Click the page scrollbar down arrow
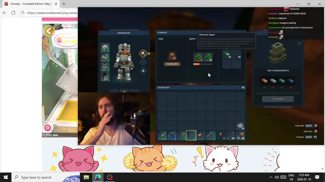The height and width of the screenshot is (182, 325). pyautogui.click(x=322, y=169)
